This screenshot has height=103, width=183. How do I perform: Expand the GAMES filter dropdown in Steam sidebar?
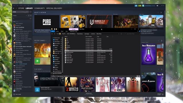pyautogui.click(x=26, y=15)
